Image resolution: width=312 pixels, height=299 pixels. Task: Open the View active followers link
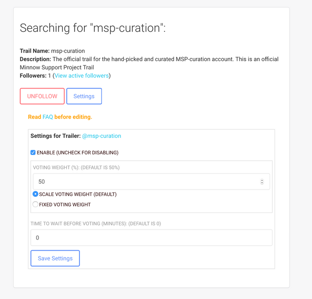81,76
